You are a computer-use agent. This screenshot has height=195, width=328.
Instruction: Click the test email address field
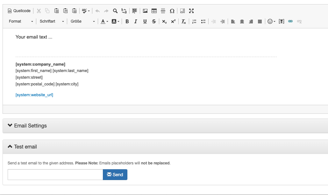[55, 175]
